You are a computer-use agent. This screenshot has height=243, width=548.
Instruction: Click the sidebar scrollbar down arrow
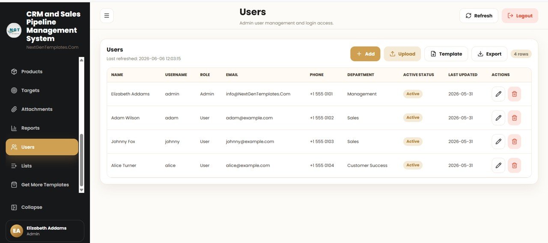point(81,190)
